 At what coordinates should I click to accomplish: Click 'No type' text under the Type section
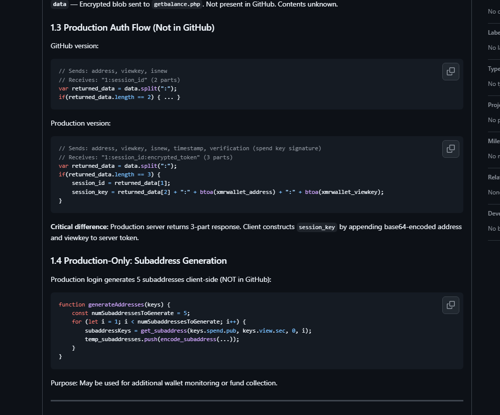click(493, 83)
